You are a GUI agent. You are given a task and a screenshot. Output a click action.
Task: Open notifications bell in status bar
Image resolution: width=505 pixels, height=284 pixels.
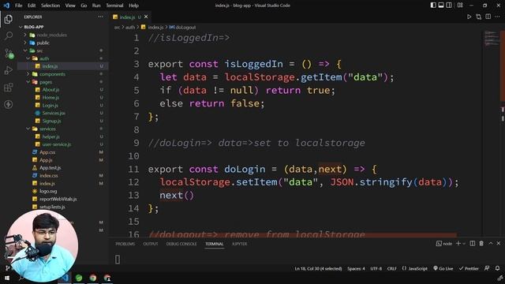click(498, 268)
